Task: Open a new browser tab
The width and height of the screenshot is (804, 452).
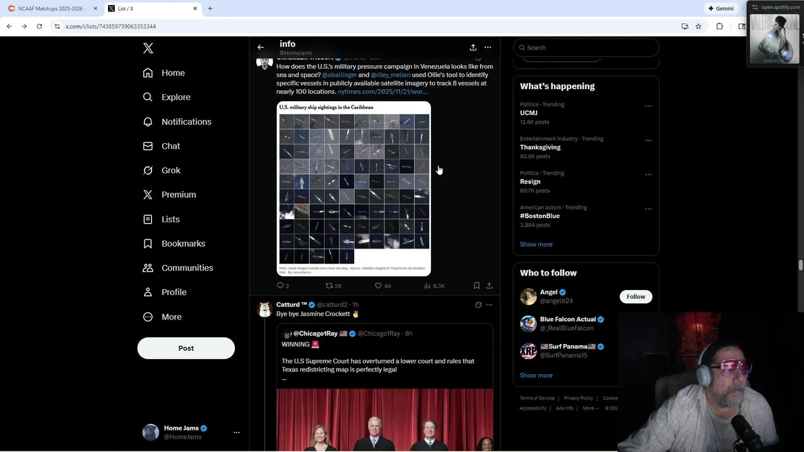Action: click(210, 8)
